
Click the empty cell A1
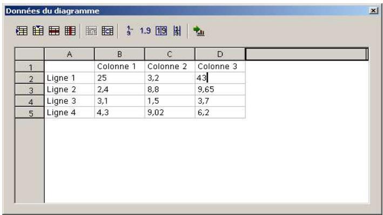point(69,66)
